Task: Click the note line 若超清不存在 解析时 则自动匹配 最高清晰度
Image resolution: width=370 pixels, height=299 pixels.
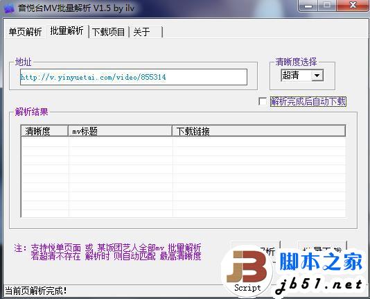Action: pyautogui.click(x=116, y=256)
